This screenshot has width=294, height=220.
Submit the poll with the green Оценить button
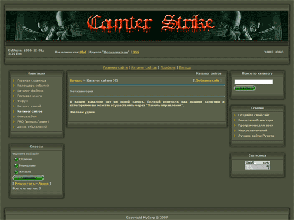28,178
